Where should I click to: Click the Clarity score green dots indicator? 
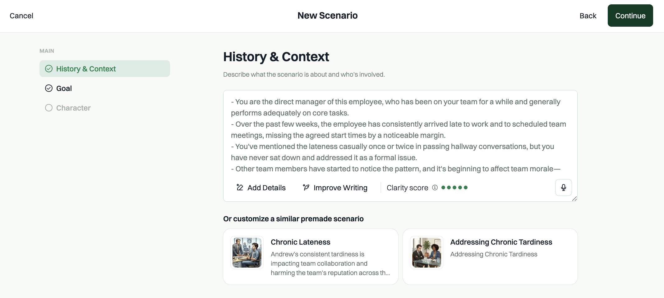454,187
